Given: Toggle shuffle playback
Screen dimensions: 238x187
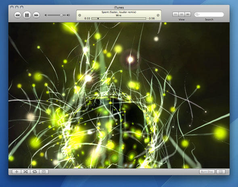Looking at the screenshot, I should [x=25, y=172].
